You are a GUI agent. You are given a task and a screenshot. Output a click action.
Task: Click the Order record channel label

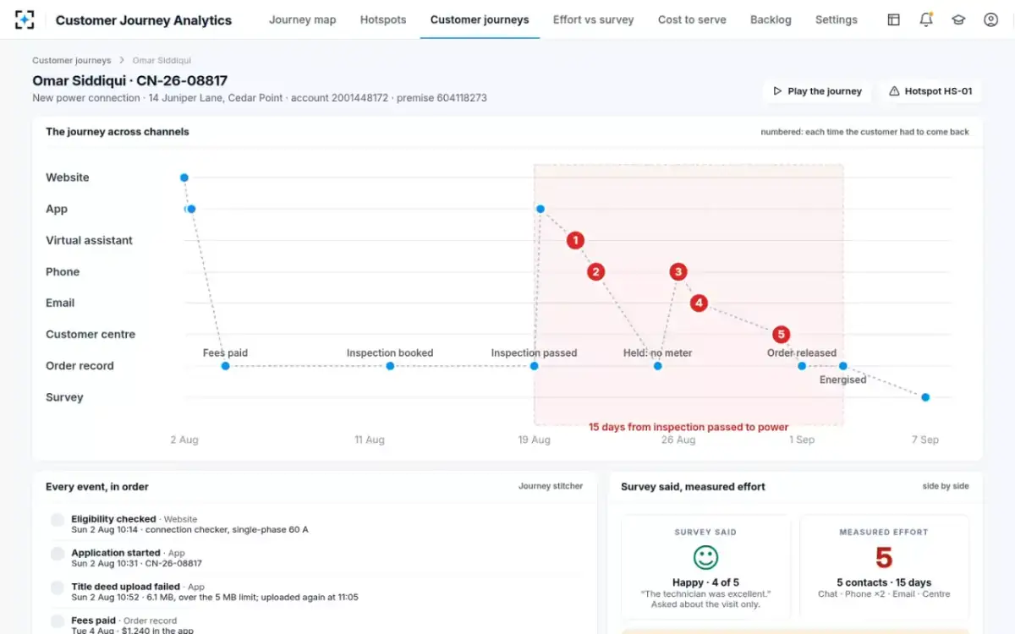[x=80, y=365]
